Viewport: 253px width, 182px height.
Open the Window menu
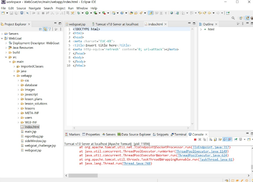(x=82, y=8)
